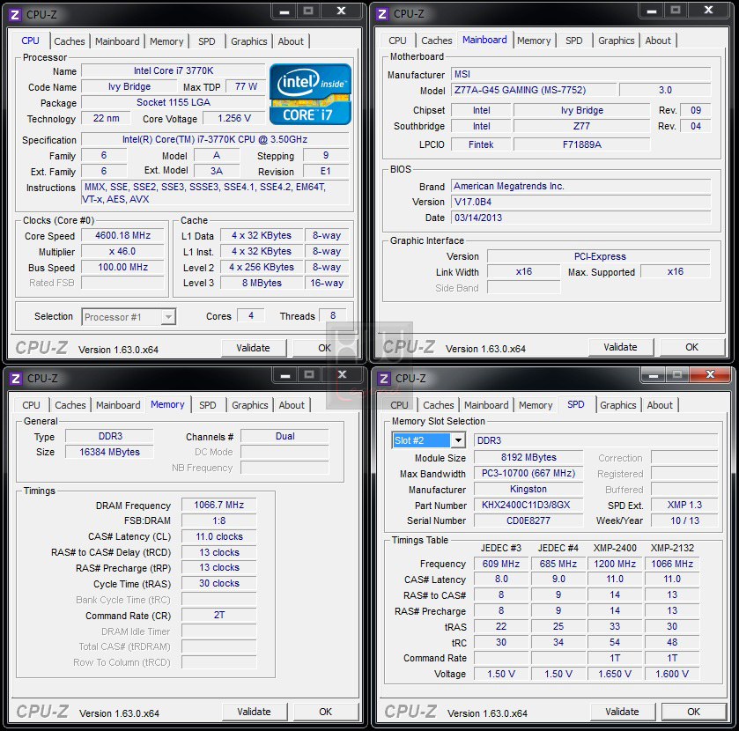The width and height of the screenshot is (739, 731).
Task: Click the memory size value "16384 MBytes"
Action: pyautogui.click(x=109, y=452)
